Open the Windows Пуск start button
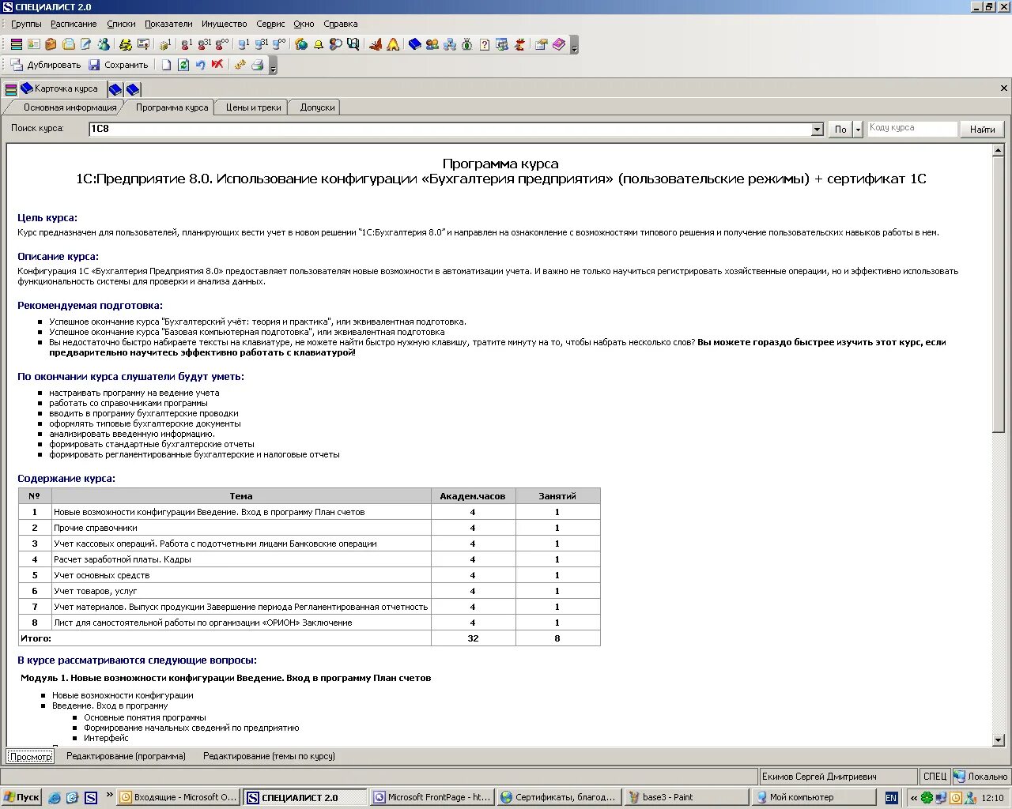Viewport: 1012px width, 809px height. [x=21, y=797]
